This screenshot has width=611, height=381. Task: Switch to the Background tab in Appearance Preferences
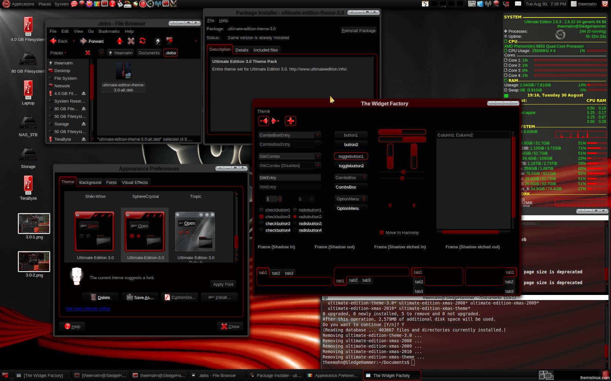(90, 182)
